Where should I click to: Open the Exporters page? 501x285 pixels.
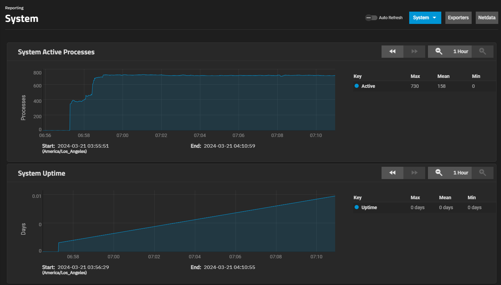pyautogui.click(x=458, y=18)
